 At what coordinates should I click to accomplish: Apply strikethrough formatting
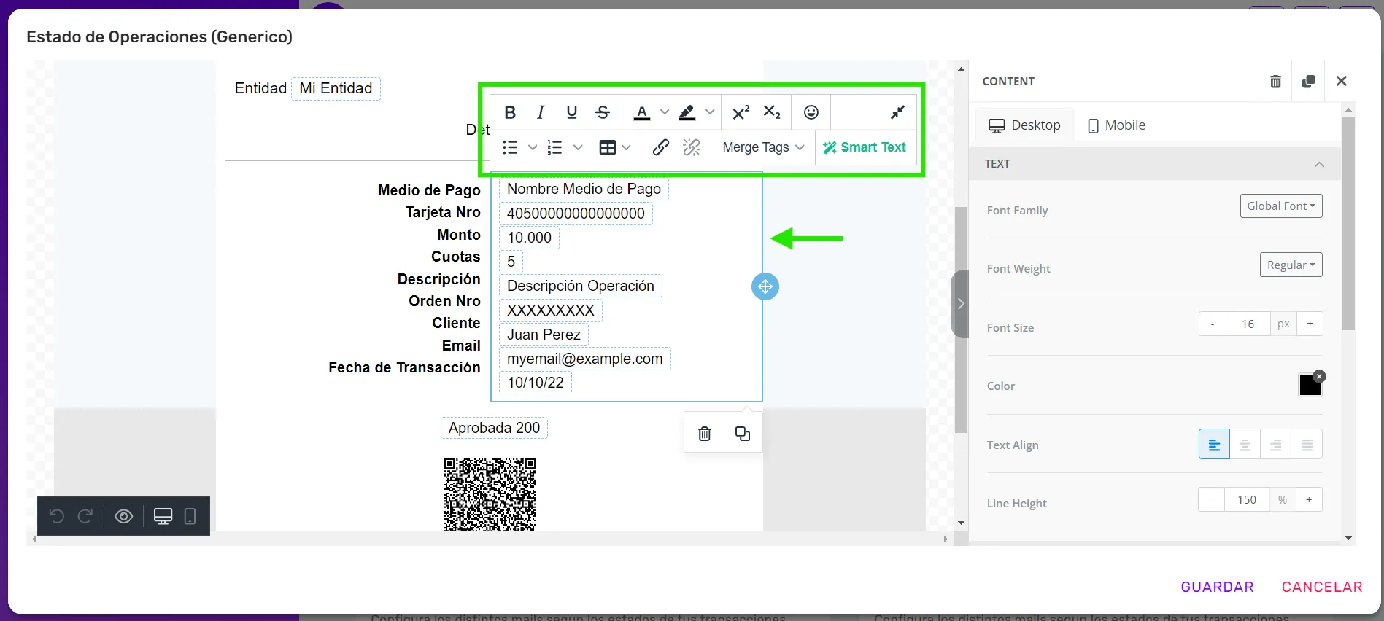(603, 112)
